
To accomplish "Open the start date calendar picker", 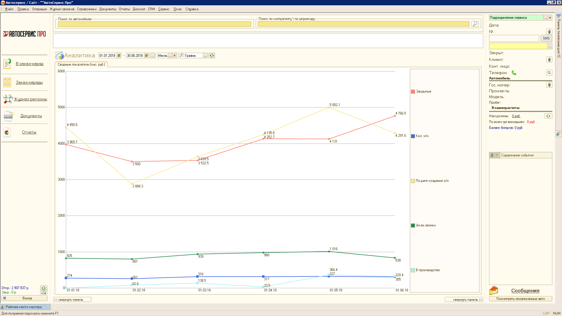I will point(119,56).
